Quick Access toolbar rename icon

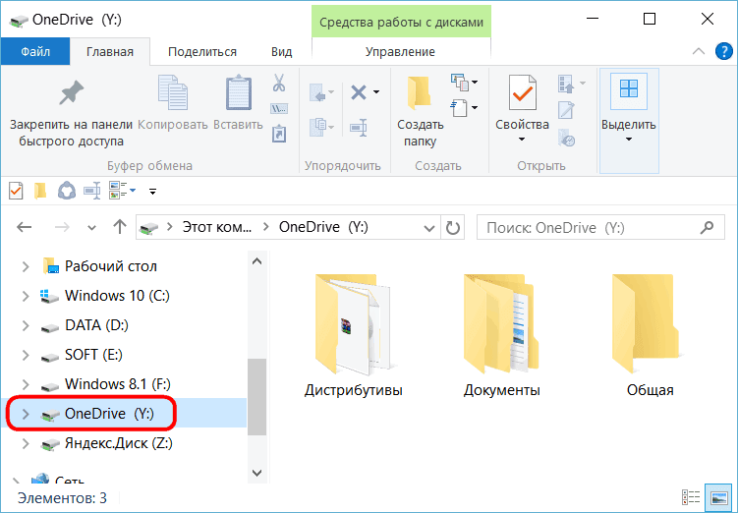point(92,191)
